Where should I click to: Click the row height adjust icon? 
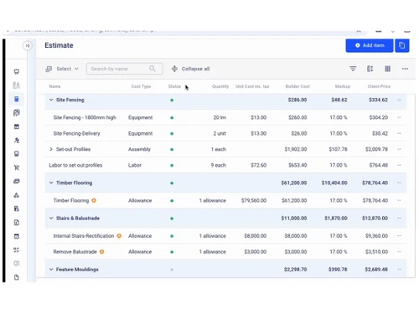tap(370, 69)
